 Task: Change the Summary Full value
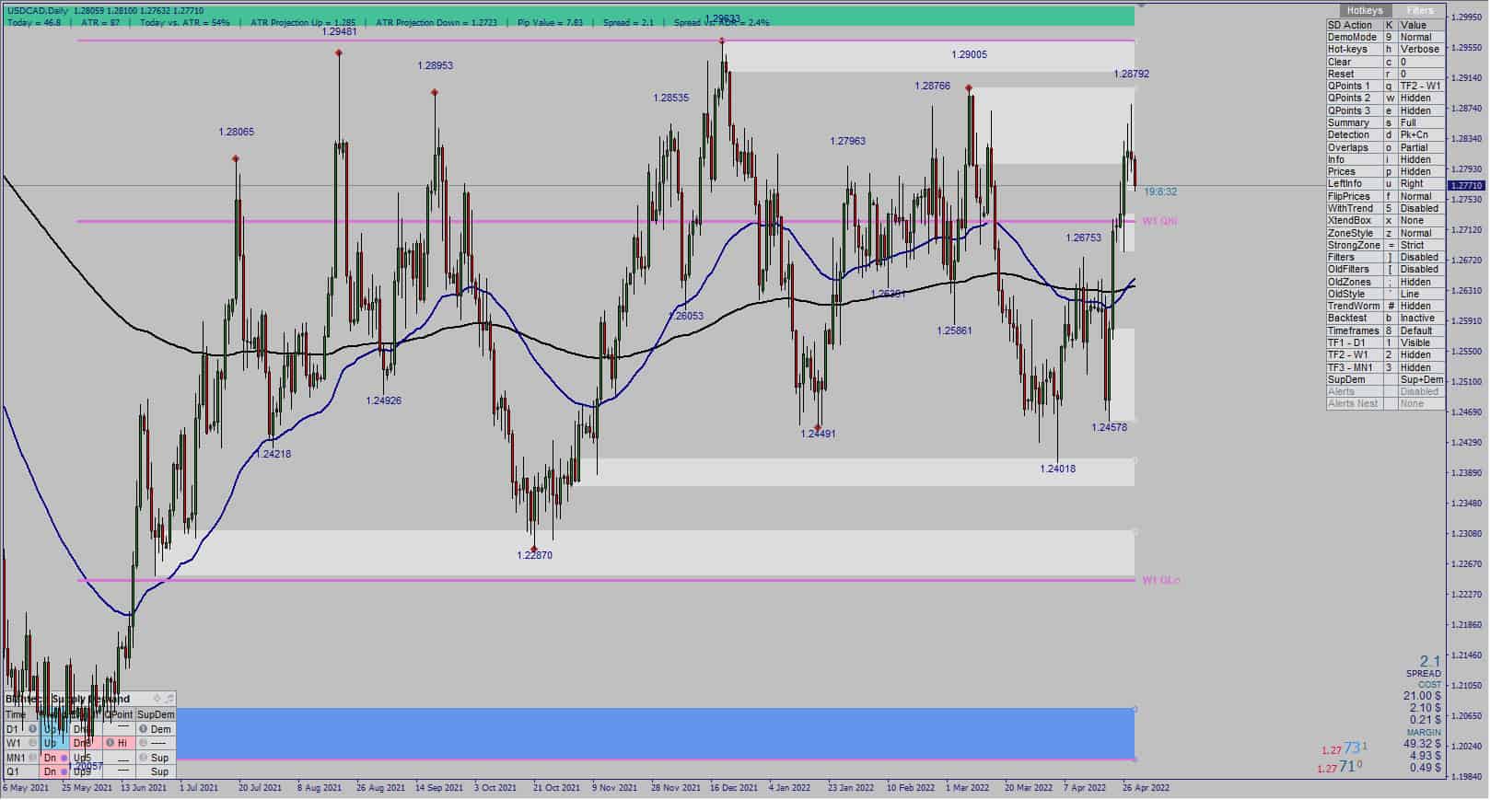(1421, 122)
